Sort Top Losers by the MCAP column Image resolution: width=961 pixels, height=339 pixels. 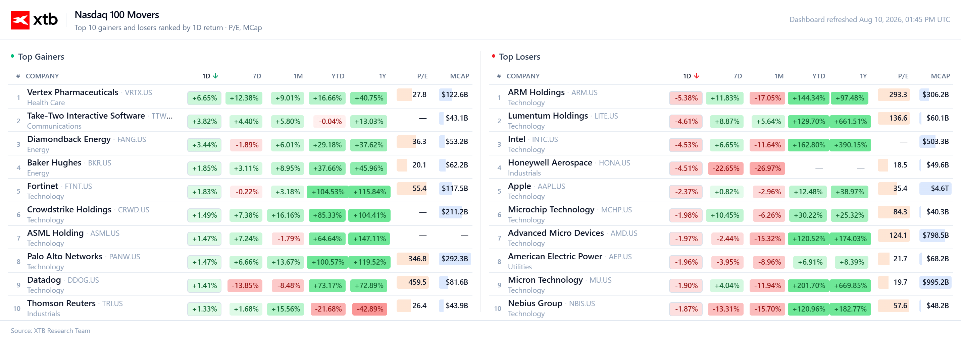[940, 76]
